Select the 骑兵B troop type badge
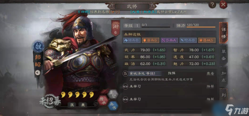249x116 pixels. pos(132,40)
